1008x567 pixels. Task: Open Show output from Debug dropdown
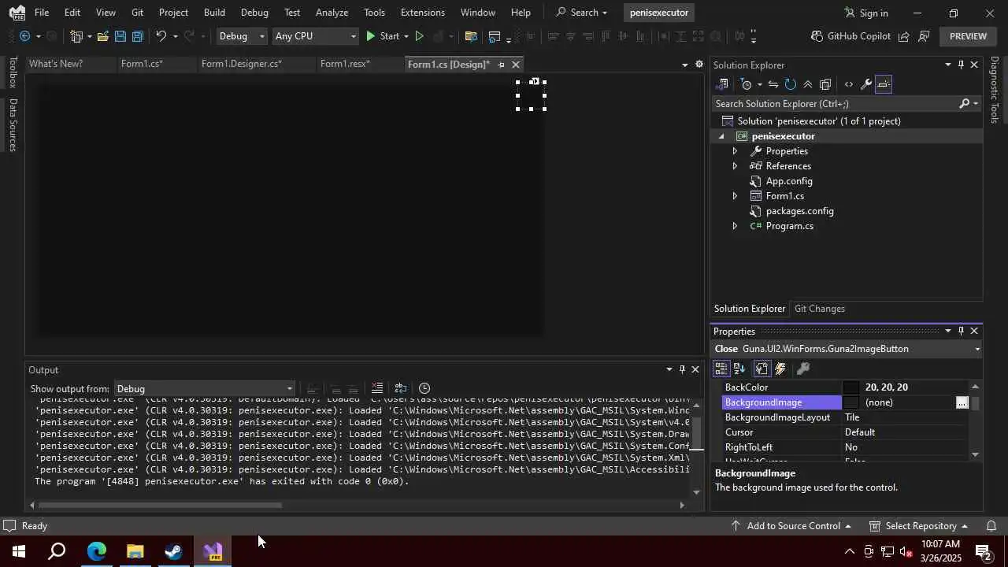[x=205, y=389]
